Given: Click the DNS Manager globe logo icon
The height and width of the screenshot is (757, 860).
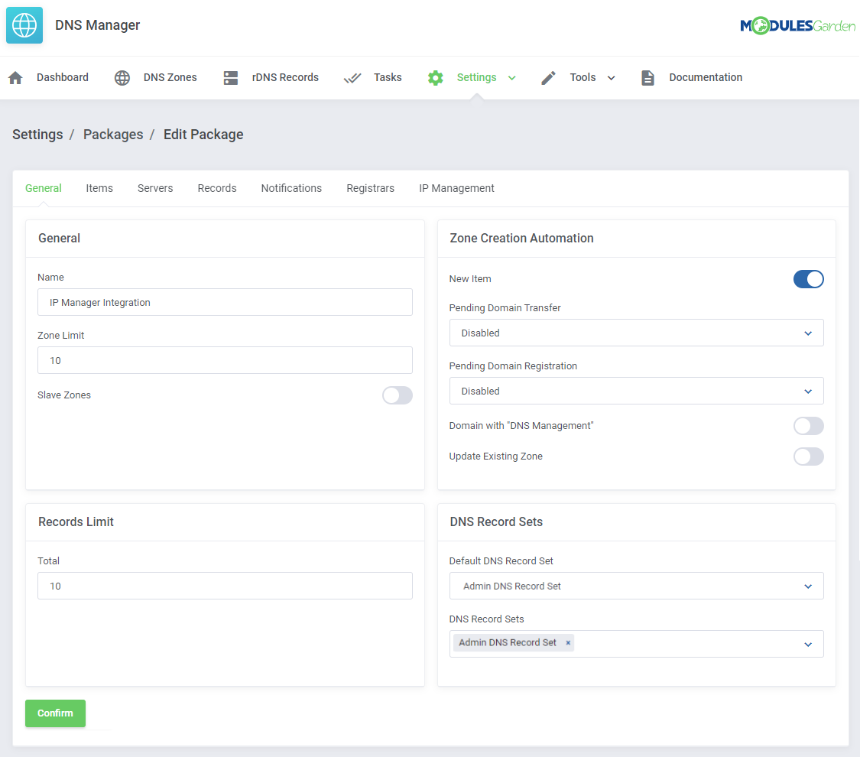Looking at the screenshot, I should [x=24, y=25].
